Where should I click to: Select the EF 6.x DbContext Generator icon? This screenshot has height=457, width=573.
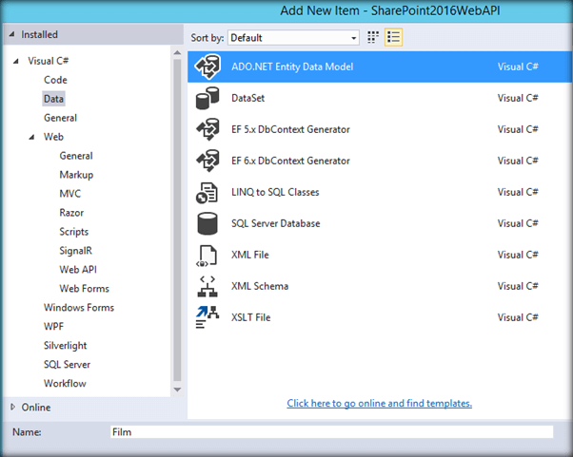coord(207,161)
